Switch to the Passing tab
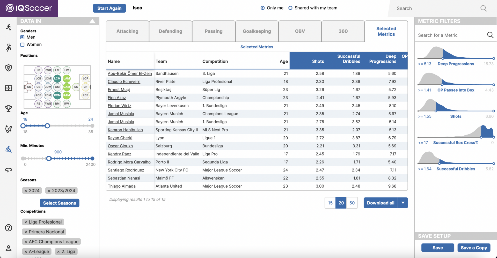This screenshot has height=258, width=497. [x=214, y=31]
